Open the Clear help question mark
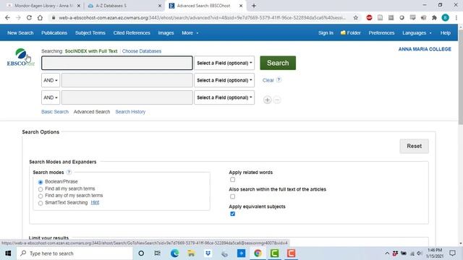 point(279,79)
